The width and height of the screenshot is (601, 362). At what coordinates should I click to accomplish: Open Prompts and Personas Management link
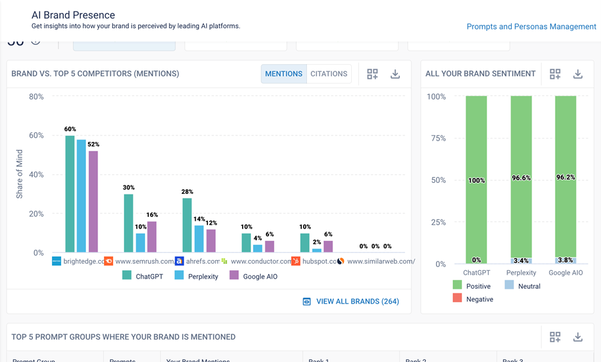(531, 26)
